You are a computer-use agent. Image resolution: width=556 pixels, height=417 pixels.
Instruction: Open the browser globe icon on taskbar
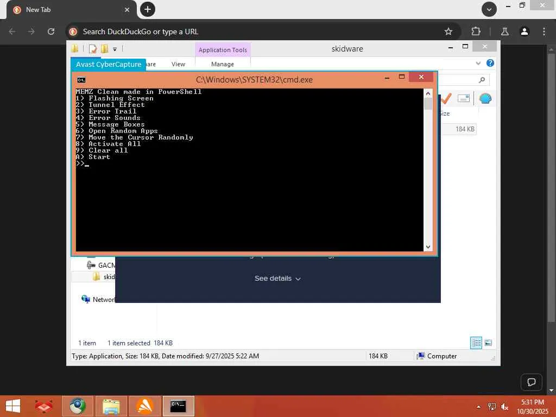(77, 406)
